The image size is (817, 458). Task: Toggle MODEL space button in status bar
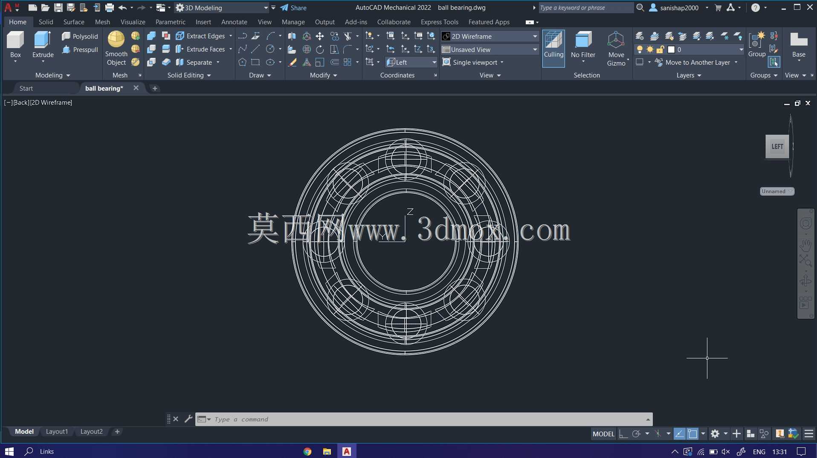(x=603, y=434)
